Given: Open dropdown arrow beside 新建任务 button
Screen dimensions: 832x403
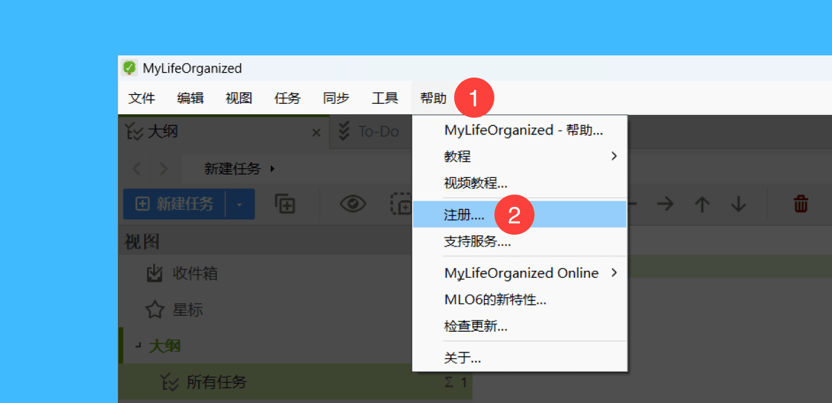Looking at the screenshot, I should click(x=240, y=204).
